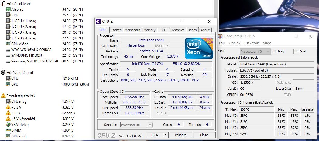Open the Processor #1 selection dropdown
Screen dimensions: 319x141
[136, 125]
